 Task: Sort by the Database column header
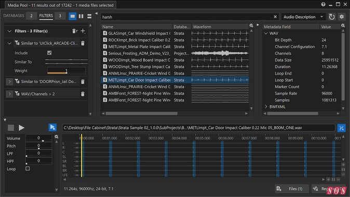tap(181, 27)
